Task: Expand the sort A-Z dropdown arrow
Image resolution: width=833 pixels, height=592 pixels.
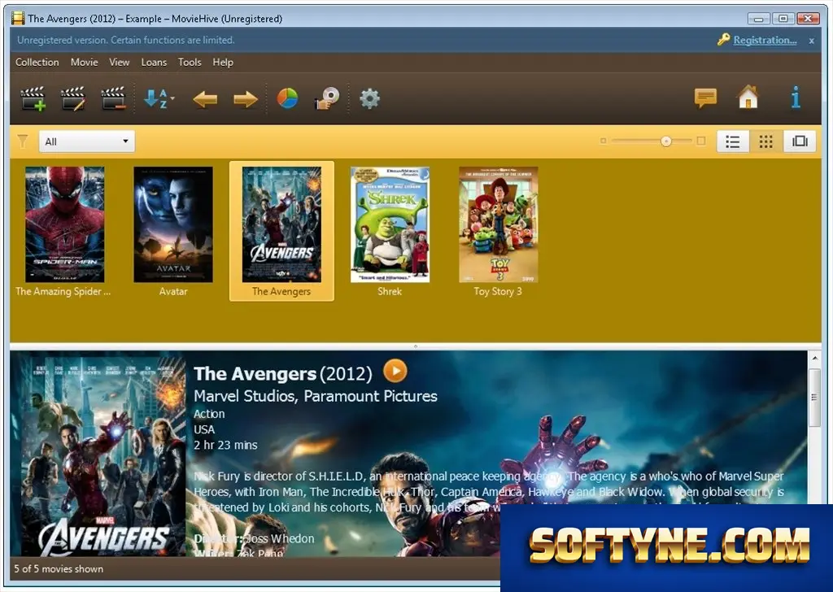Action: point(172,98)
